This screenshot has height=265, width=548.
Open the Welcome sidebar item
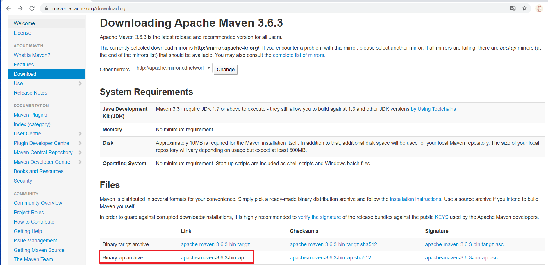point(24,23)
